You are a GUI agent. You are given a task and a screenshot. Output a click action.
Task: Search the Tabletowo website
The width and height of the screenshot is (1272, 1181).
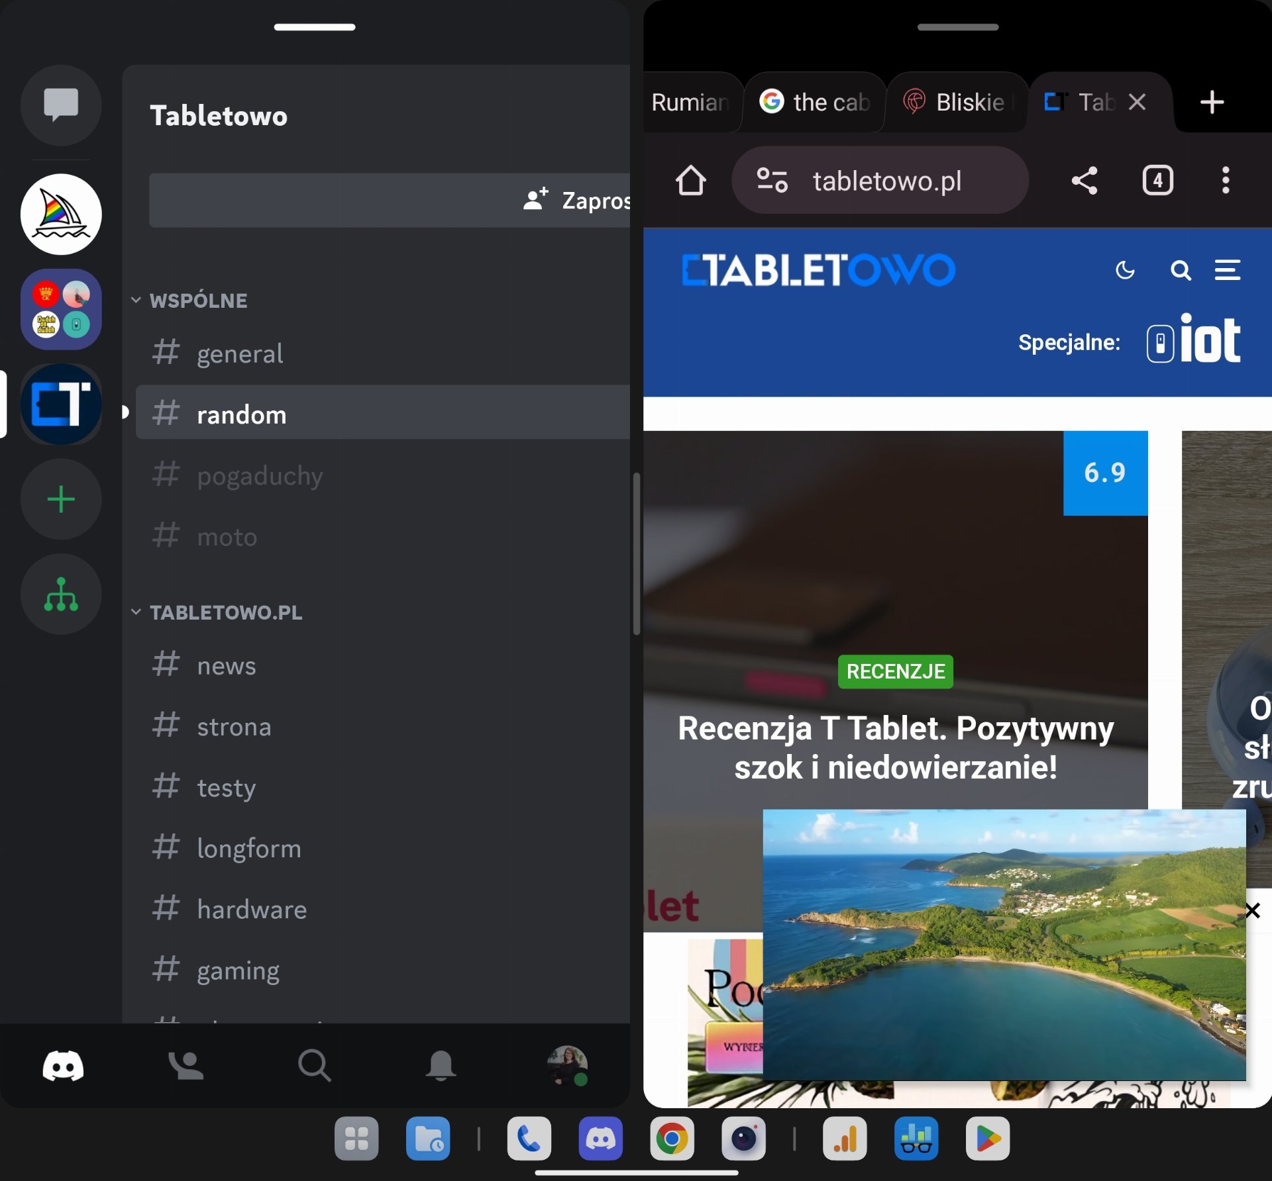(x=1181, y=270)
